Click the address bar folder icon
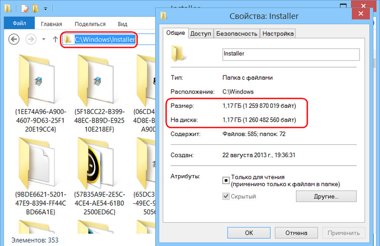380x246 pixels. (68, 39)
